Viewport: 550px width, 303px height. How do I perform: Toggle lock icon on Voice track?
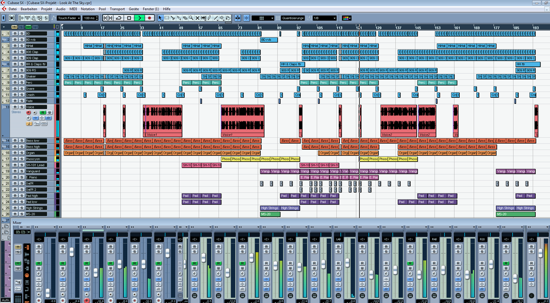(x=36, y=124)
